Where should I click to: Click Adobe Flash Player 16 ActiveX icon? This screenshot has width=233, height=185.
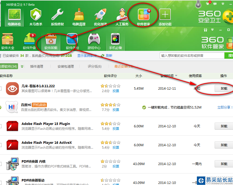[x=12, y=145]
